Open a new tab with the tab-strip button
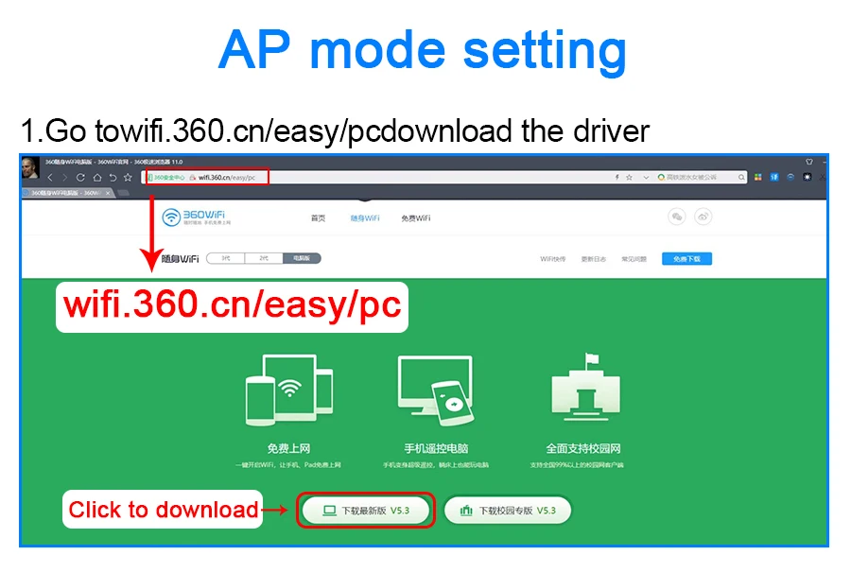Screen dimensions: 851x573 124,193
